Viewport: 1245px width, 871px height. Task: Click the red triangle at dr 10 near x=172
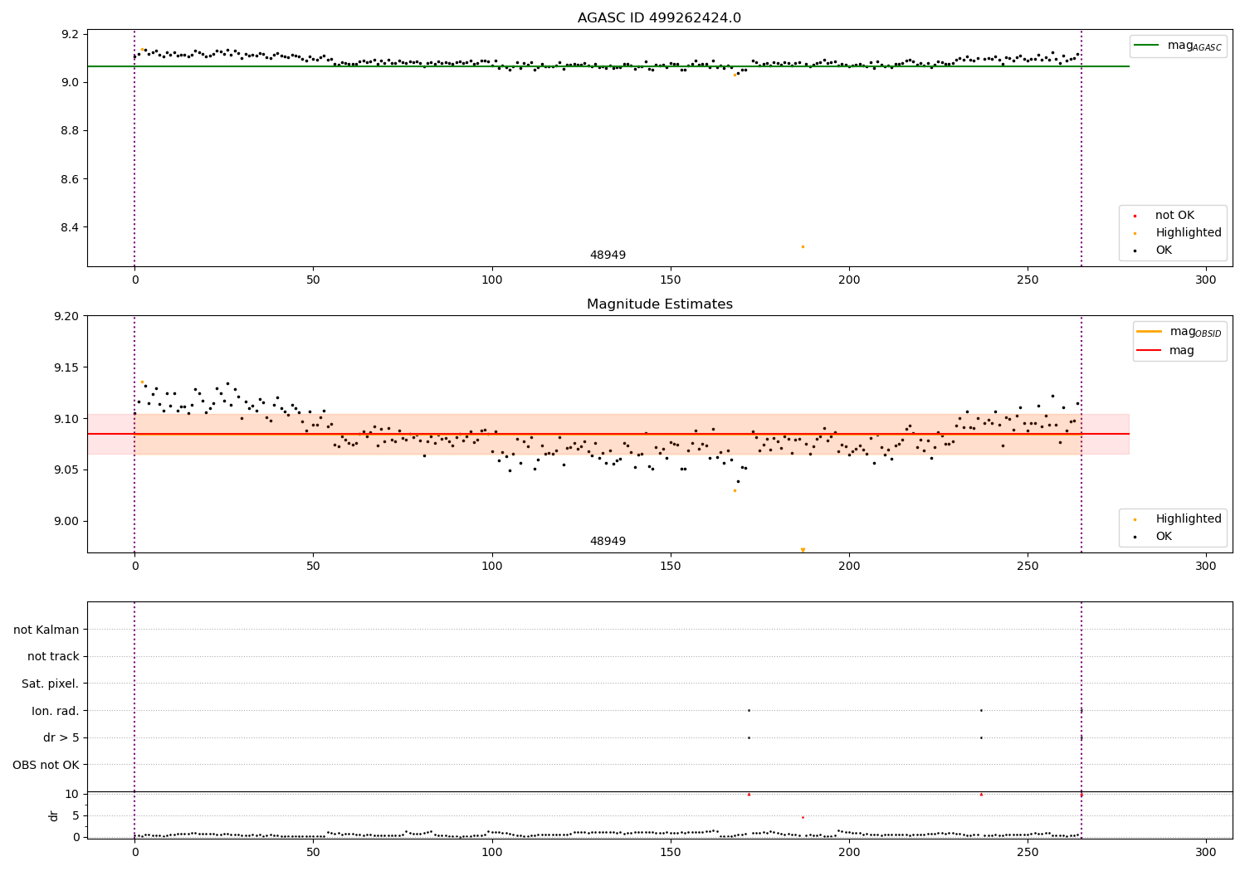point(749,794)
